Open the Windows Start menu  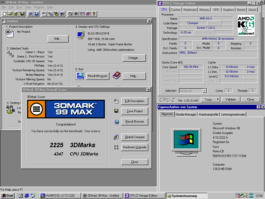click(x=8, y=196)
